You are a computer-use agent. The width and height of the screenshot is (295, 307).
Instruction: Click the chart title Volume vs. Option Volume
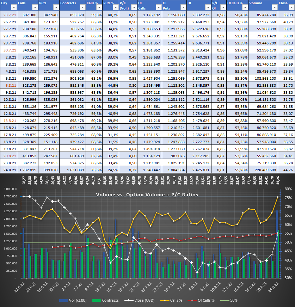point(147,195)
